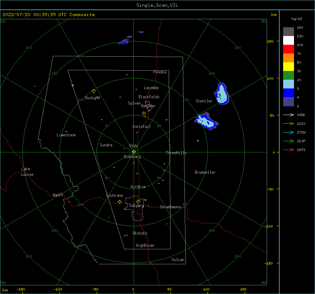Click the storm cell southeast of Stettler
315x294 pixels.
click(x=206, y=121)
